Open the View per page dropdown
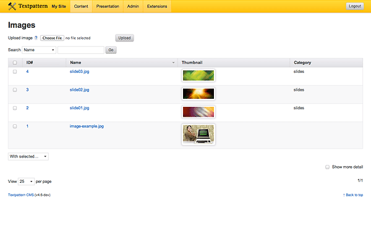Image resolution: width=371 pixels, height=247 pixels. (26, 182)
